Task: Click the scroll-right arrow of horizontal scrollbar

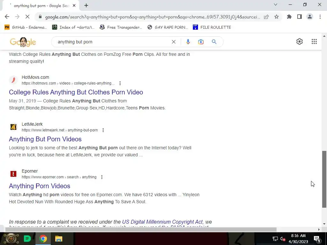Action: 319,229
